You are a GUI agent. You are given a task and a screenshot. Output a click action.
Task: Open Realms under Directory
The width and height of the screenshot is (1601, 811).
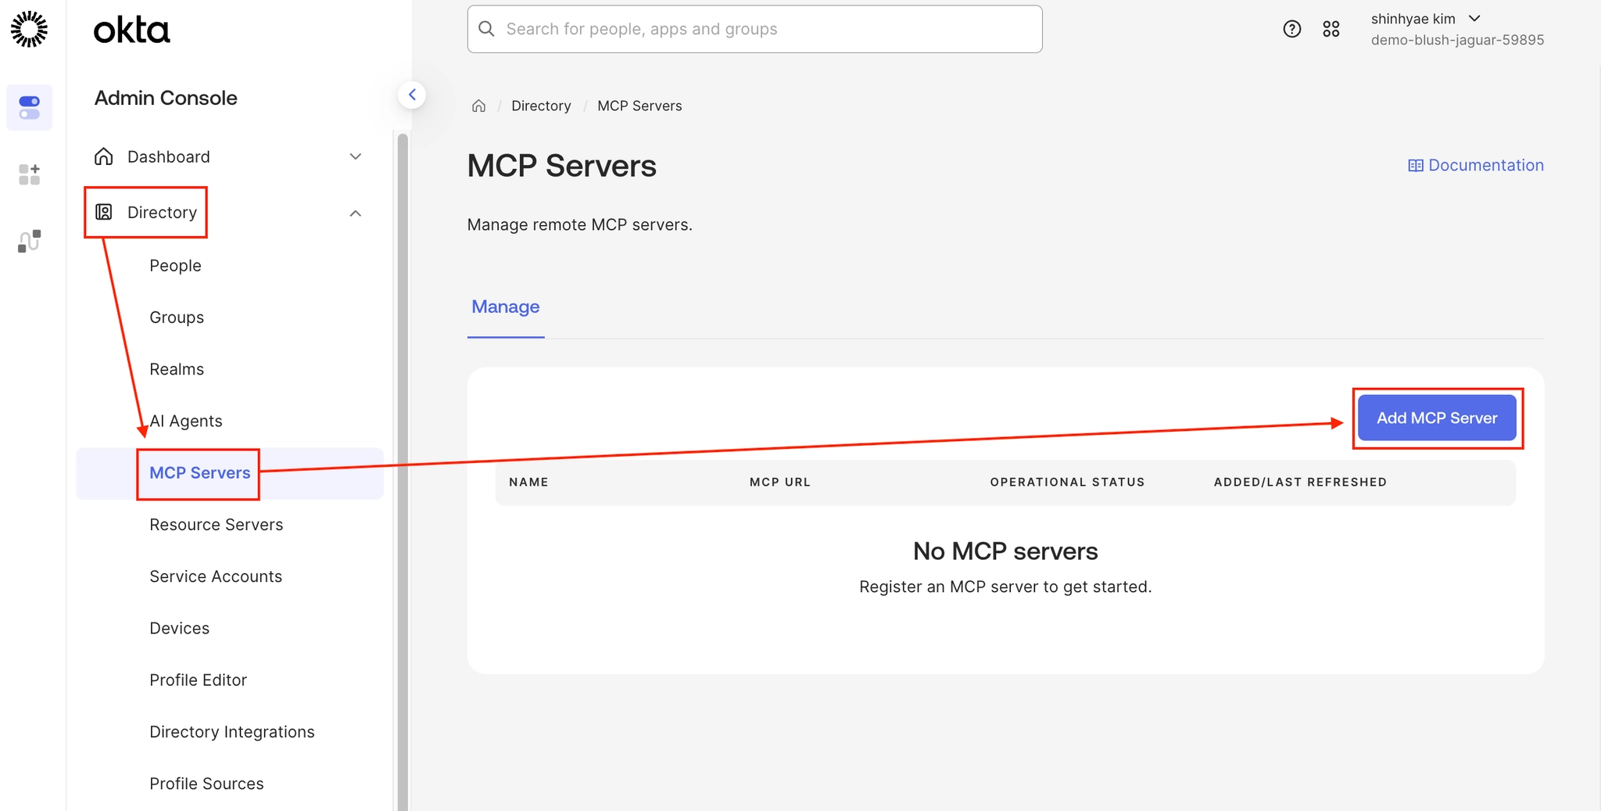pyautogui.click(x=177, y=369)
